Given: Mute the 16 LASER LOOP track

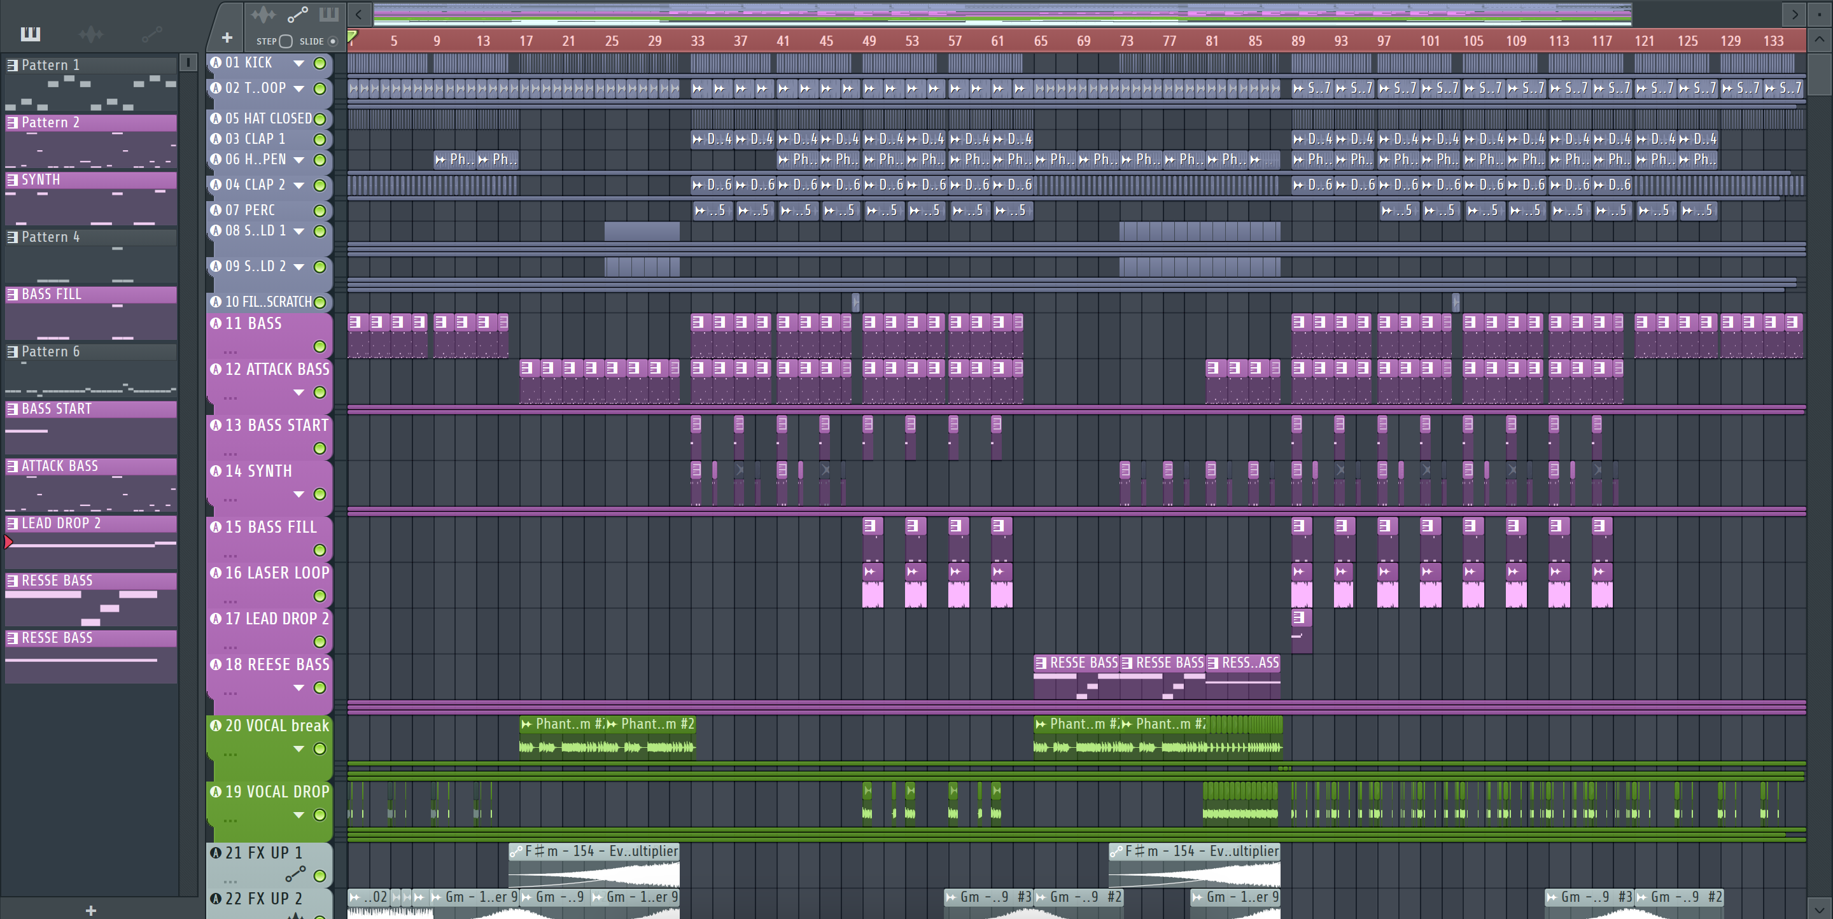Looking at the screenshot, I should (x=320, y=596).
